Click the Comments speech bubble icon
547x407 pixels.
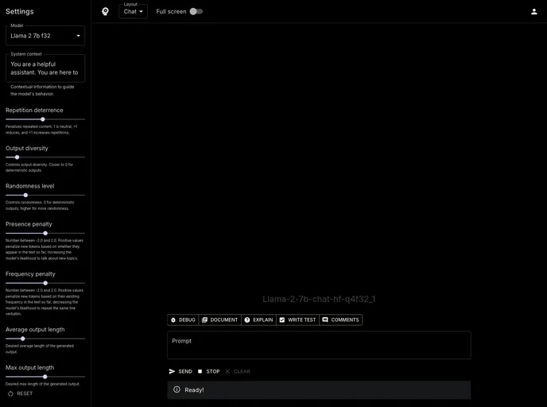tap(325, 320)
